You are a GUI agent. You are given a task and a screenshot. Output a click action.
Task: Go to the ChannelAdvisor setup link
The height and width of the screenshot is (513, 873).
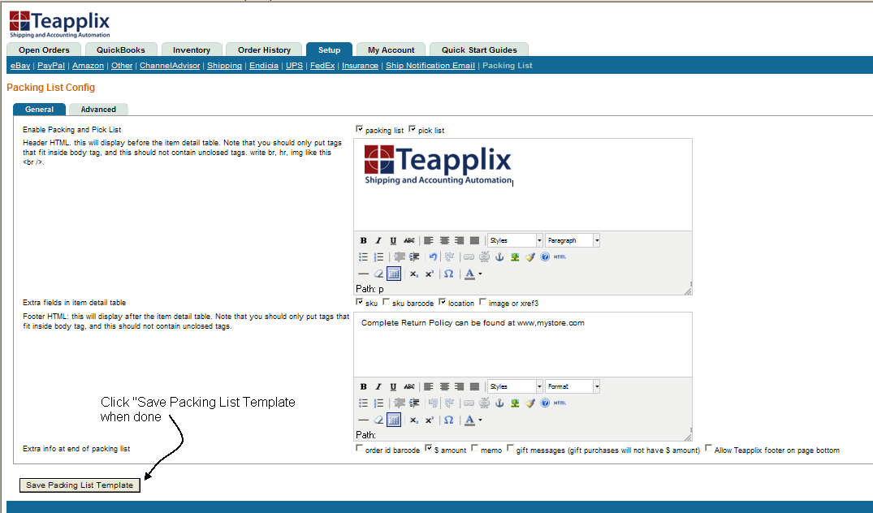click(x=170, y=66)
